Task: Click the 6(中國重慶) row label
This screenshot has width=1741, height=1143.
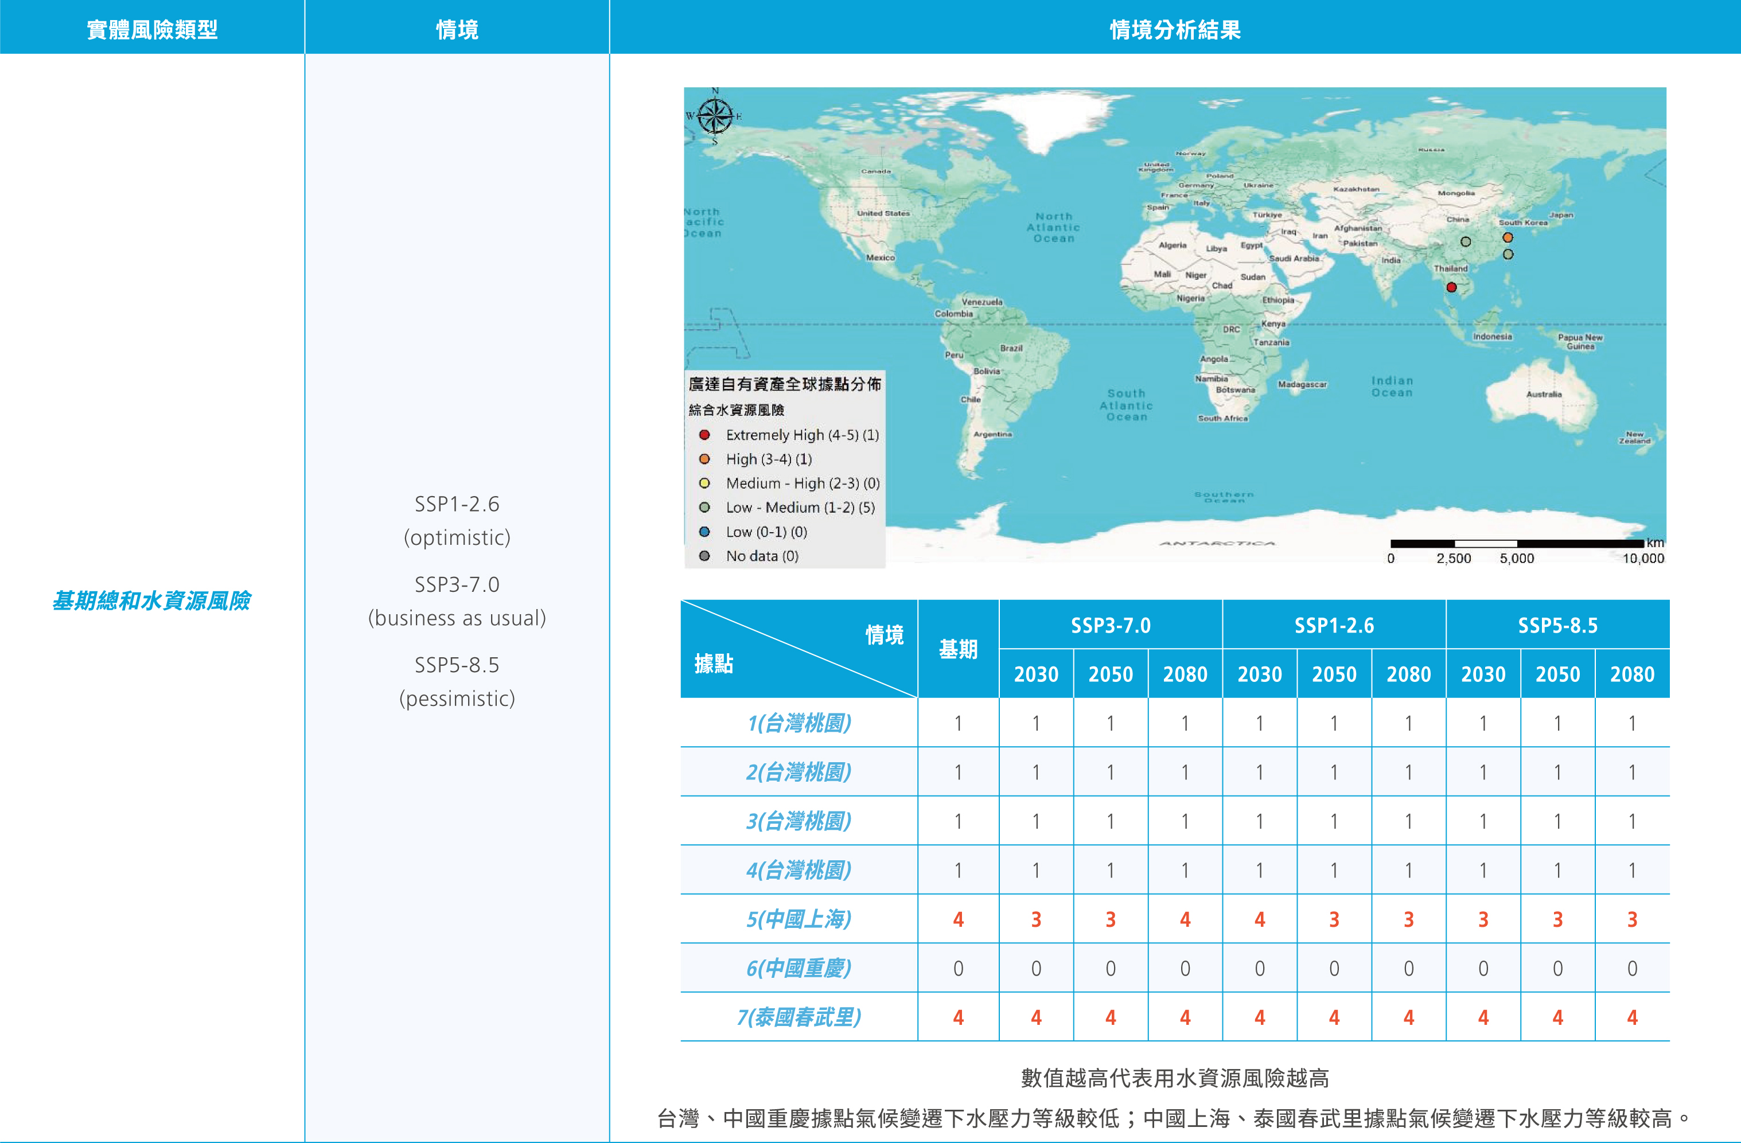Action: pos(799,968)
